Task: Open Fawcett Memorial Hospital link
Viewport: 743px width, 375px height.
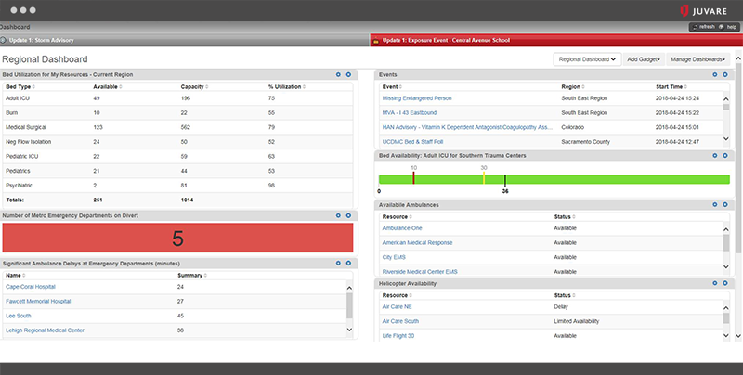Action: pyautogui.click(x=38, y=301)
